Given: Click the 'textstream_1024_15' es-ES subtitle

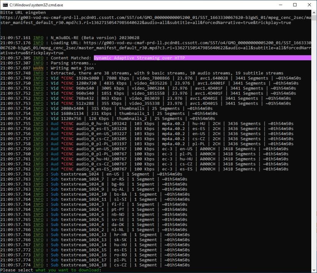Looking at the screenshot, I should click(95, 250).
